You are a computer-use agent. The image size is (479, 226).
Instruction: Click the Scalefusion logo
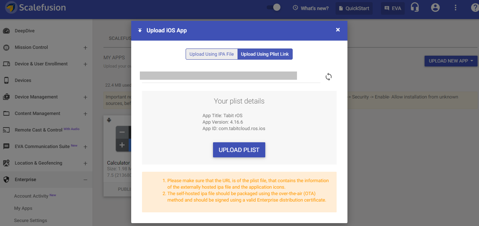coord(35,8)
